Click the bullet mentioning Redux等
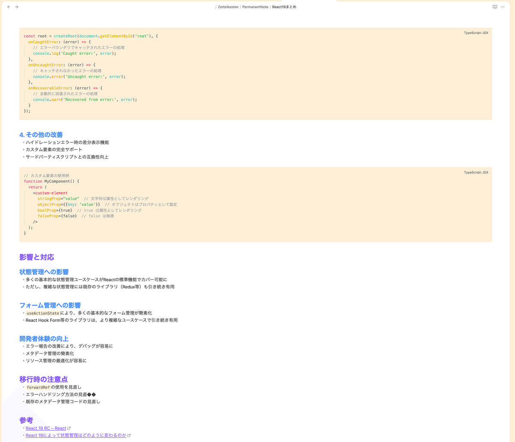 coord(100,287)
